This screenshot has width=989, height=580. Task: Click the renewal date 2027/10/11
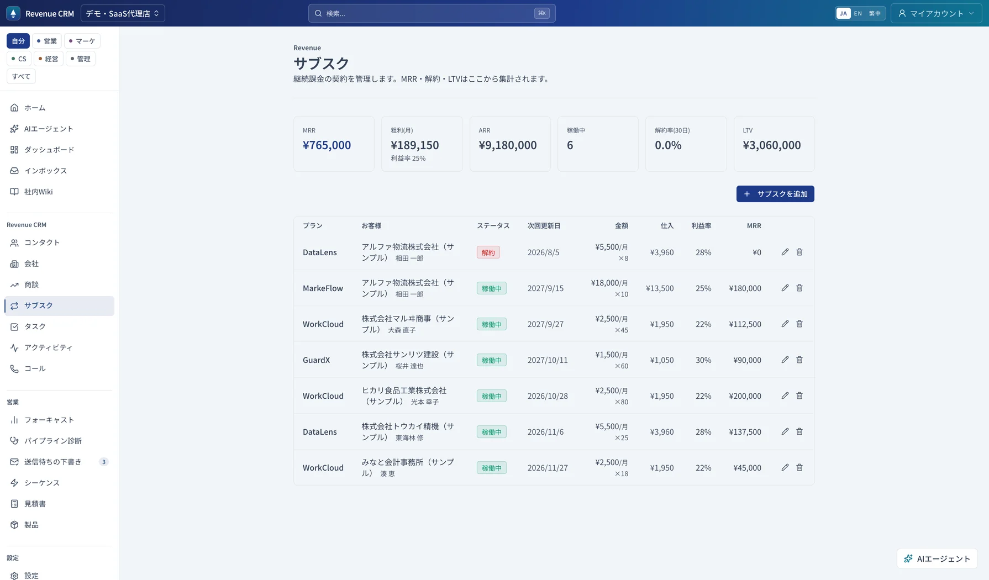(x=548, y=360)
